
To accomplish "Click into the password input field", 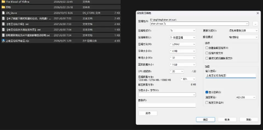I will tap(231, 76).
